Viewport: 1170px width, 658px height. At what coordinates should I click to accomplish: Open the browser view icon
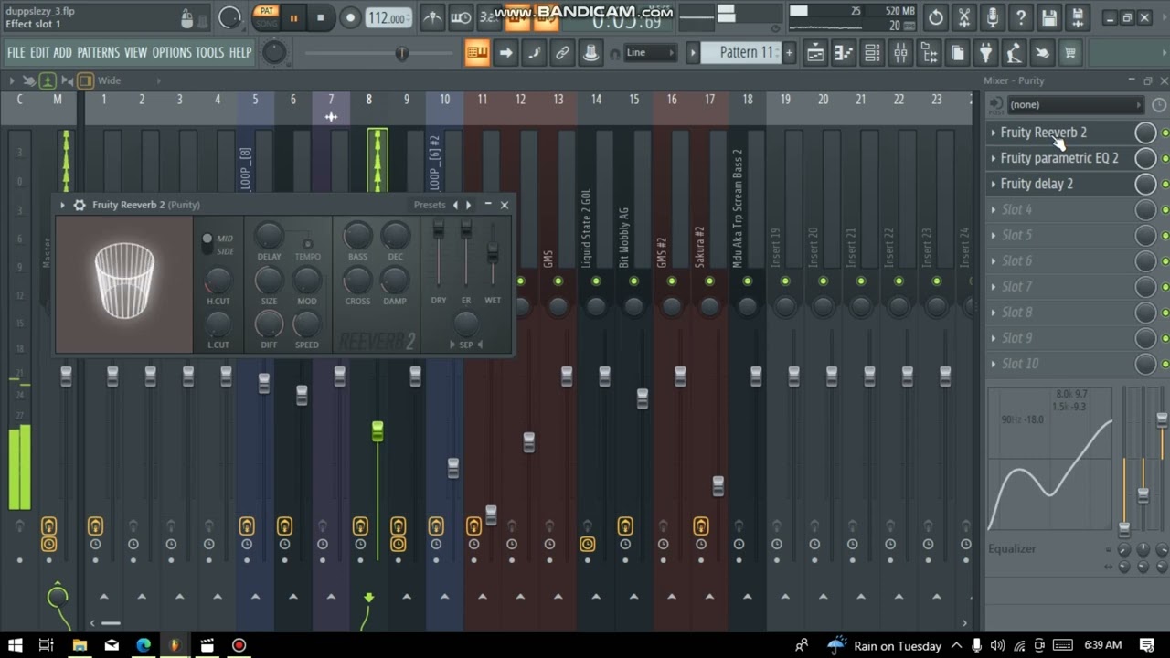pos(929,53)
